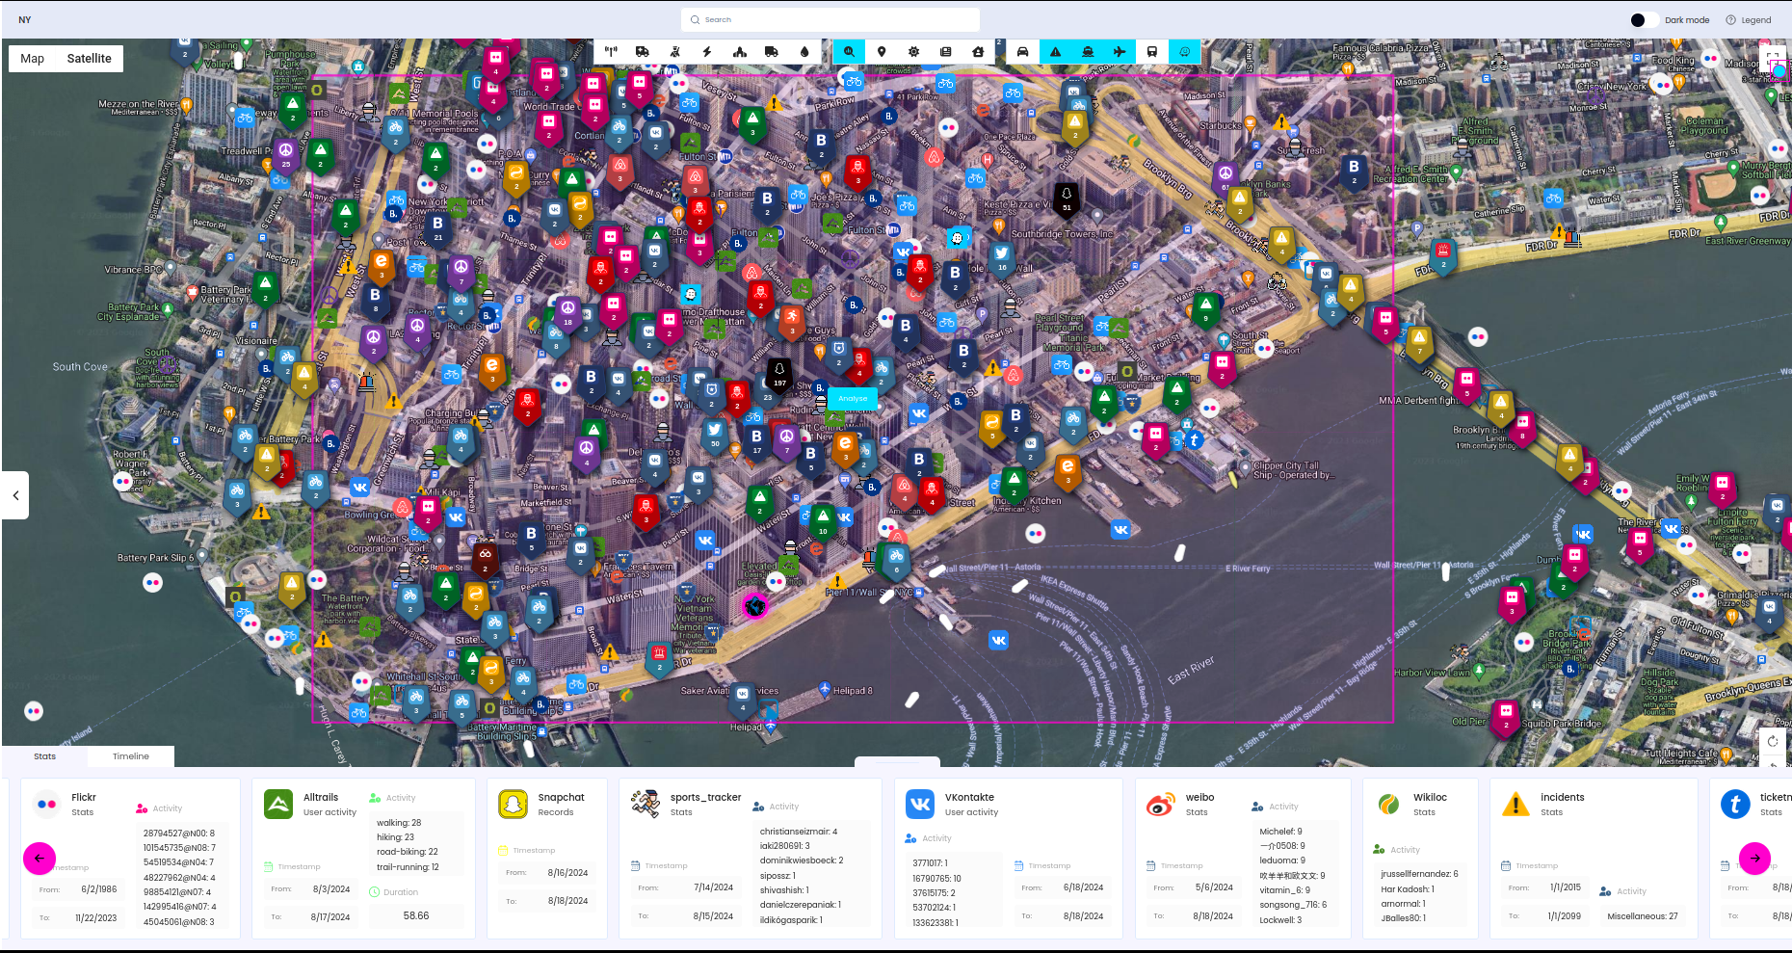The height and width of the screenshot is (953, 1792).
Task: Toggle the bus transit layer icon
Action: [x=1152, y=52]
